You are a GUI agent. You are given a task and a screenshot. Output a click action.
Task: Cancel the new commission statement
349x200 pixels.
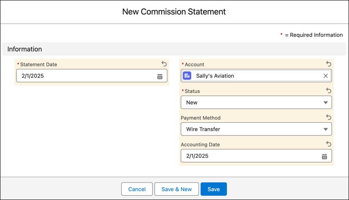pos(137,189)
